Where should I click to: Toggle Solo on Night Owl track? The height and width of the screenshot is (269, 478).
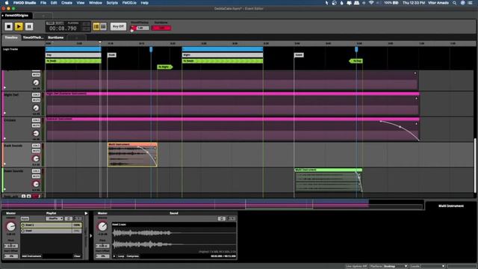[36, 95]
